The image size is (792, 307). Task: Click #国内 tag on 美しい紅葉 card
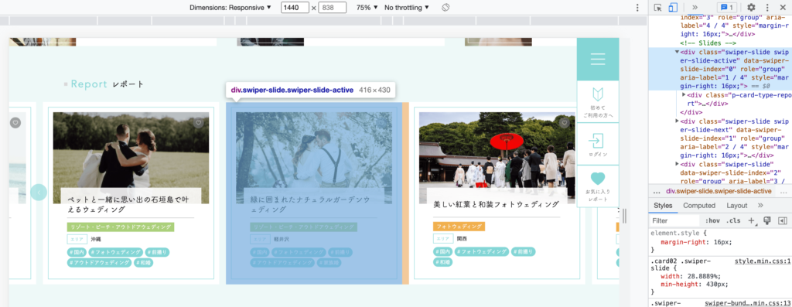point(442,251)
